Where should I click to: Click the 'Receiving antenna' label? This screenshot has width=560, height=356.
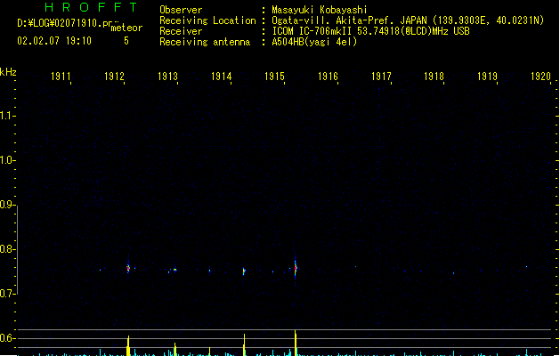(205, 42)
